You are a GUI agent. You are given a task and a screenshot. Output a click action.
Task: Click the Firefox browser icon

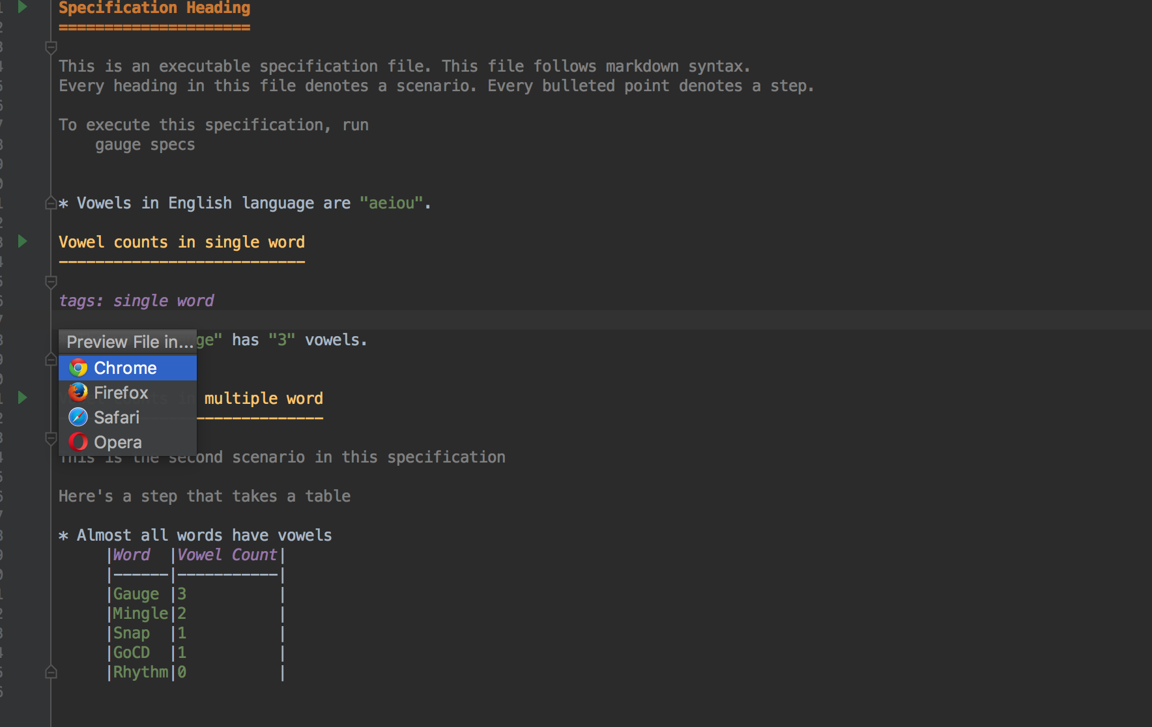coord(78,392)
